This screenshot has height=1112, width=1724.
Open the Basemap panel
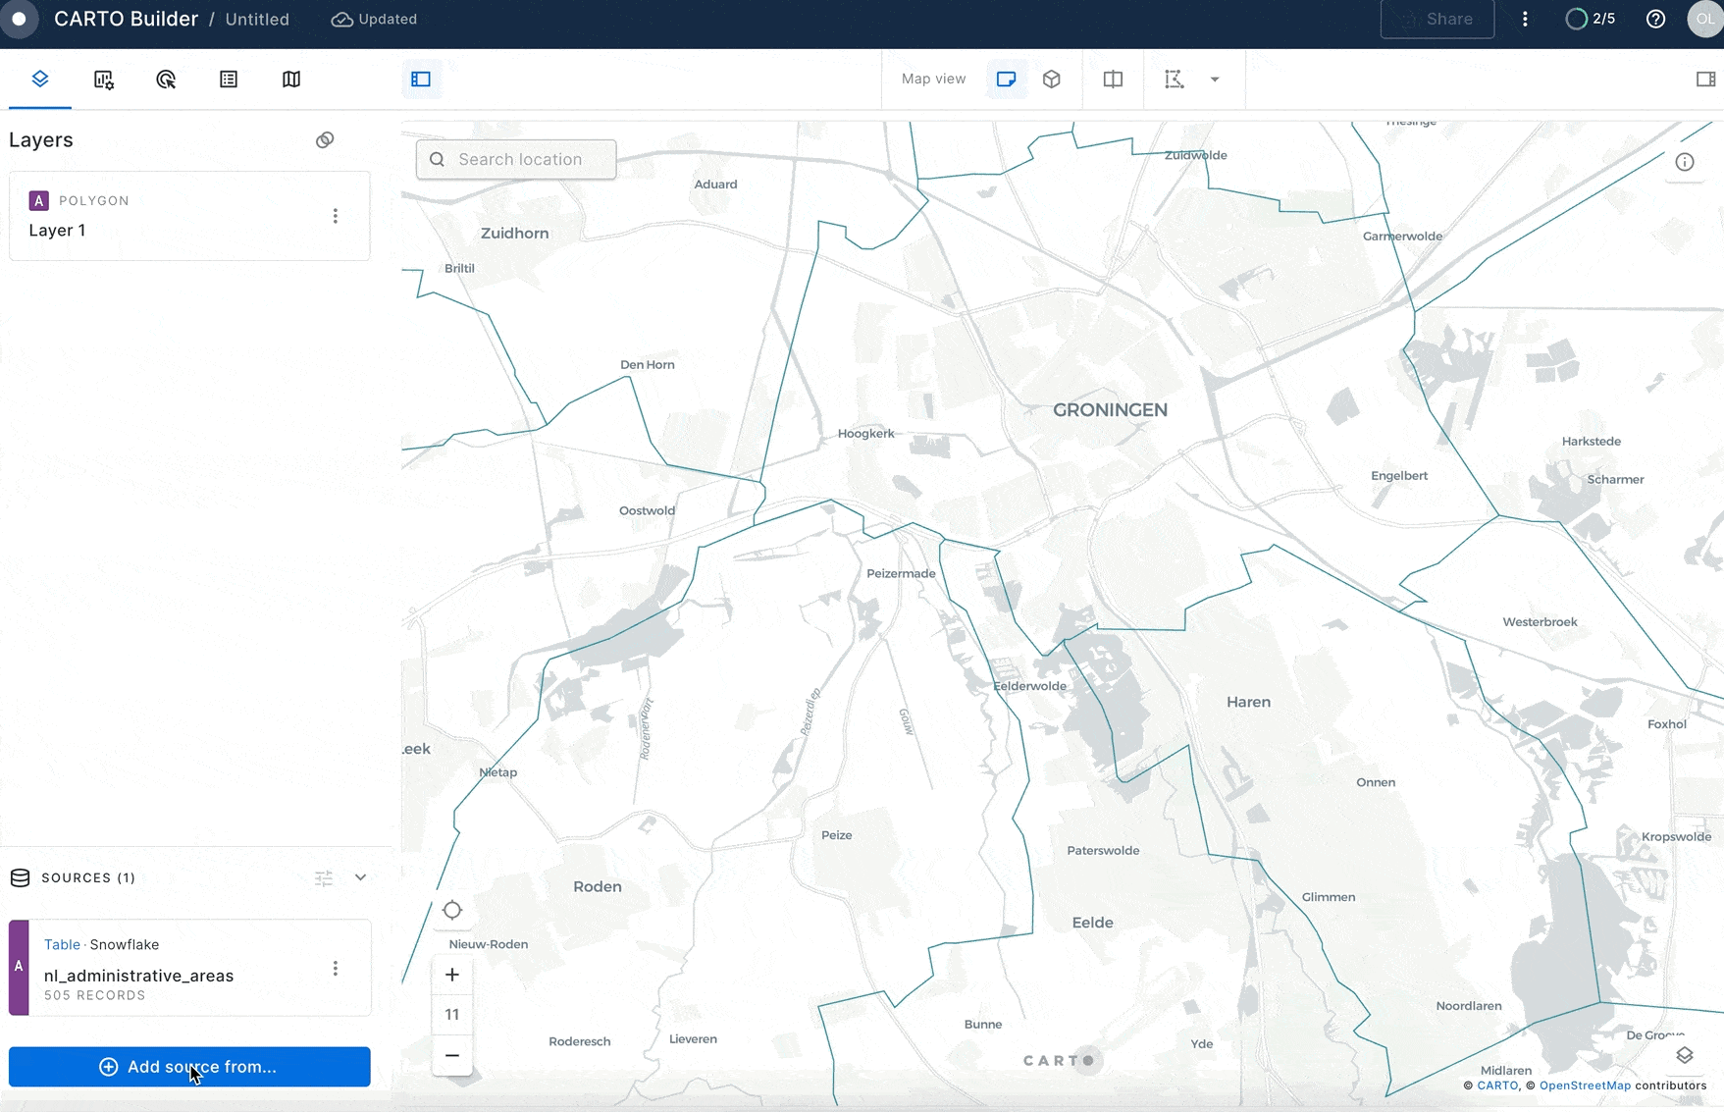pyautogui.click(x=291, y=79)
